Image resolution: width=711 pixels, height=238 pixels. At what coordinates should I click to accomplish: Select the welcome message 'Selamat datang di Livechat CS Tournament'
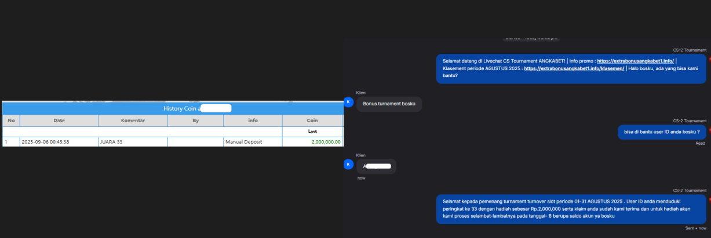pos(571,68)
